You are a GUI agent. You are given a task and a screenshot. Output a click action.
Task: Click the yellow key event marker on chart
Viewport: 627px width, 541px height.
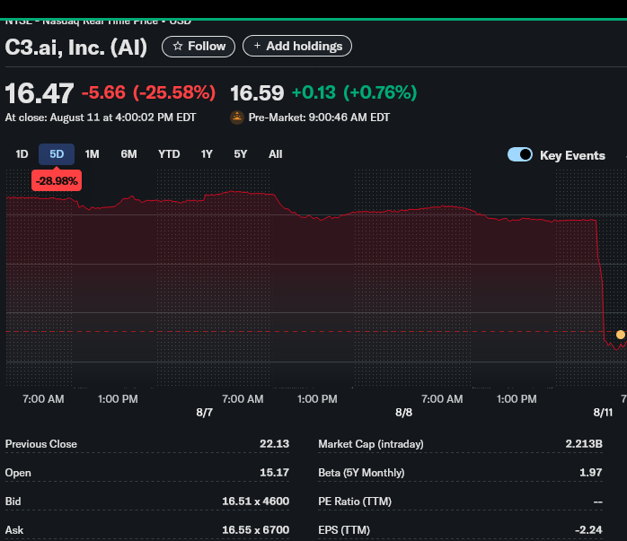(x=620, y=335)
